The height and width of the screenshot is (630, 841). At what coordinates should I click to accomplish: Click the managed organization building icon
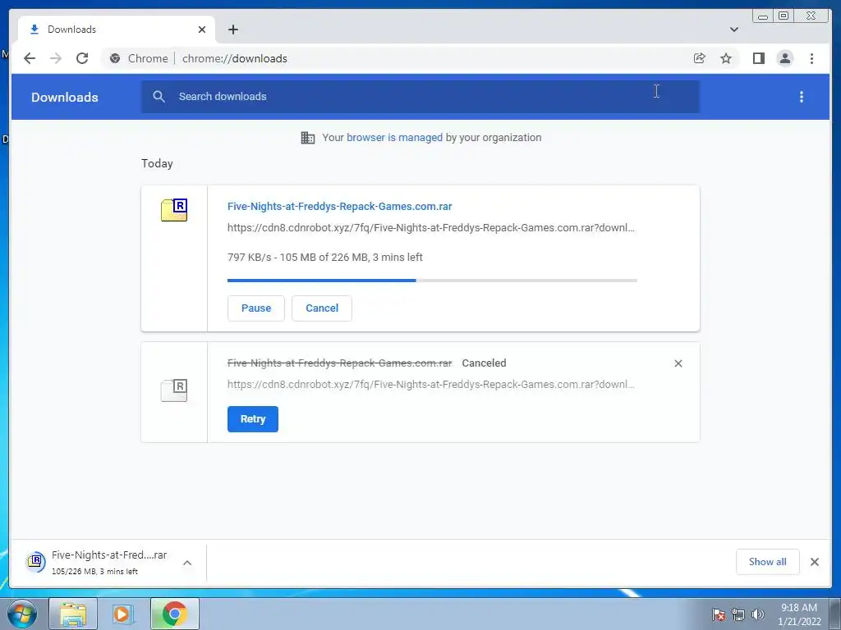(x=308, y=138)
